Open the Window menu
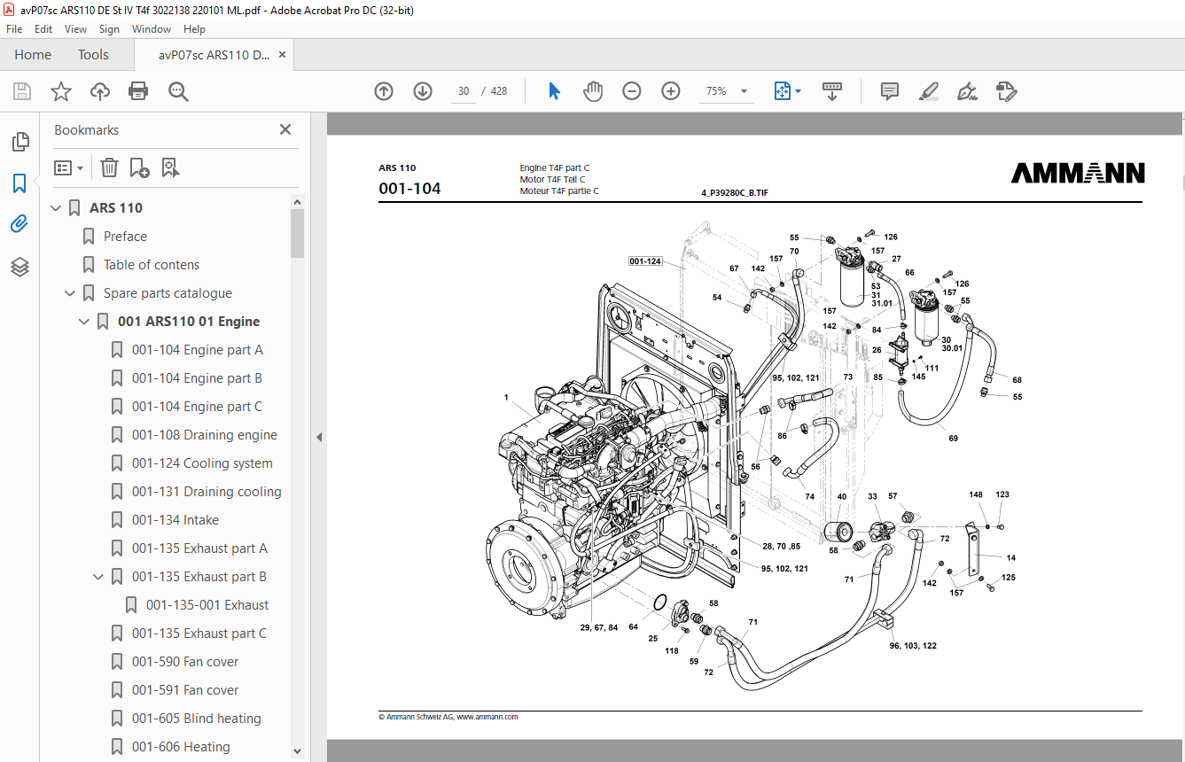The width and height of the screenshot is (1185, 762). 152,29
